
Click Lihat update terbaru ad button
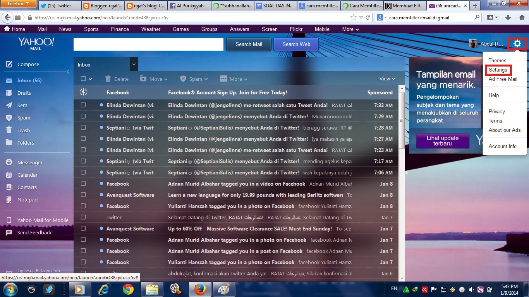(443, 141)
